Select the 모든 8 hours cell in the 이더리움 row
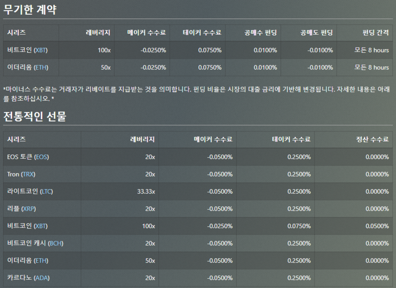 (x=371, y=68)
